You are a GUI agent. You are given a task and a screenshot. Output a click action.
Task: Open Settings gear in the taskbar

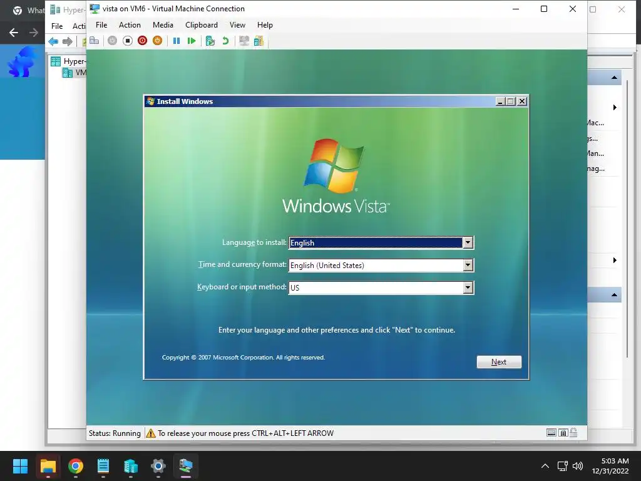[158, 466]
